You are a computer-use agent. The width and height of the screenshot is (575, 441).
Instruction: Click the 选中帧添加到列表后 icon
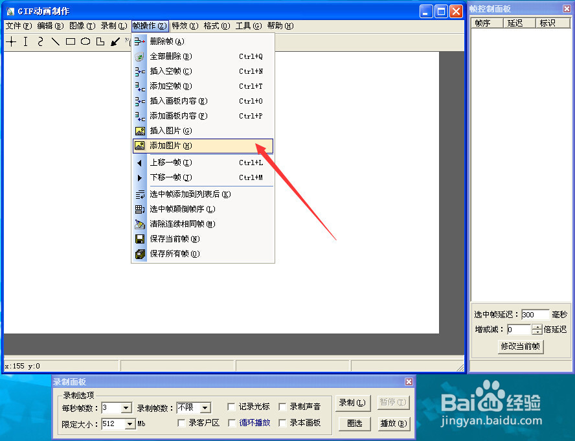pyautogui.click(x=140, y=194)
